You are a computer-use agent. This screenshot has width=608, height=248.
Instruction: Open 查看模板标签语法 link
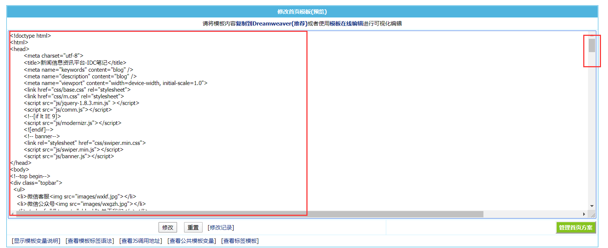pyautogui.click(x=90, y=241)
